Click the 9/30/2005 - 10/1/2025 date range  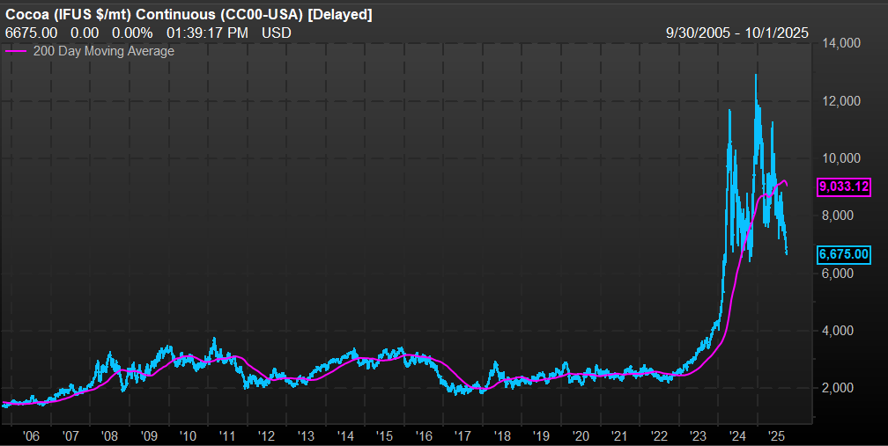click(x=738, y=33)
